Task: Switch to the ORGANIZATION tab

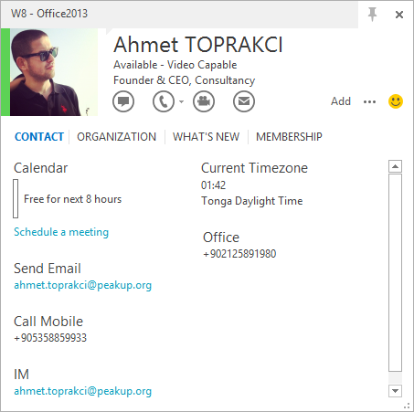Action: point(116,137)
